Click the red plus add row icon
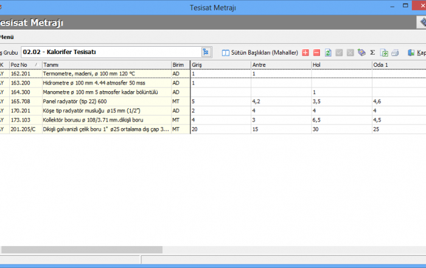The width and height of the screenshot is (426, 268). pos(306,53)
